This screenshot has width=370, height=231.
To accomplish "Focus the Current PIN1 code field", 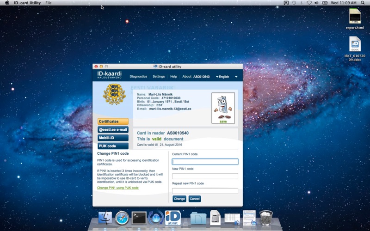I will (x=205, y=162).
